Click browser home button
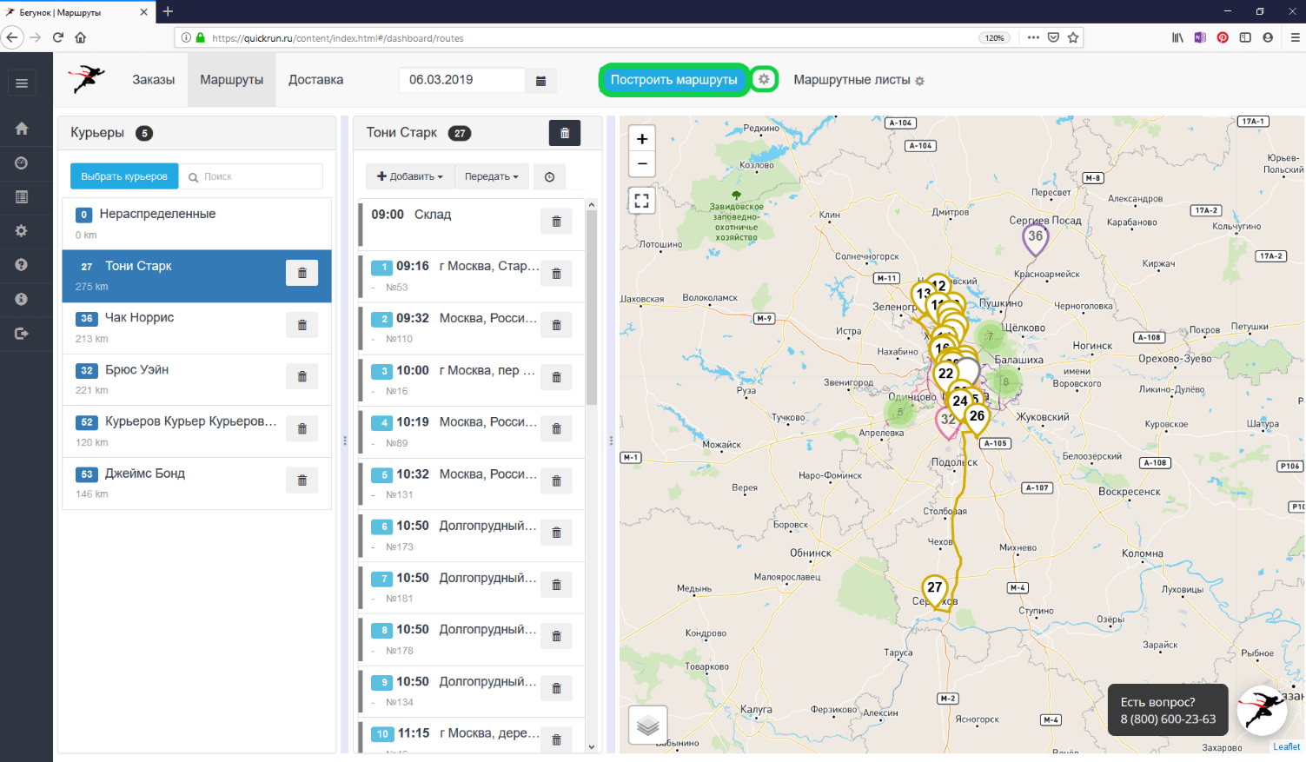 pyautogui.click(x=80, y=37)
